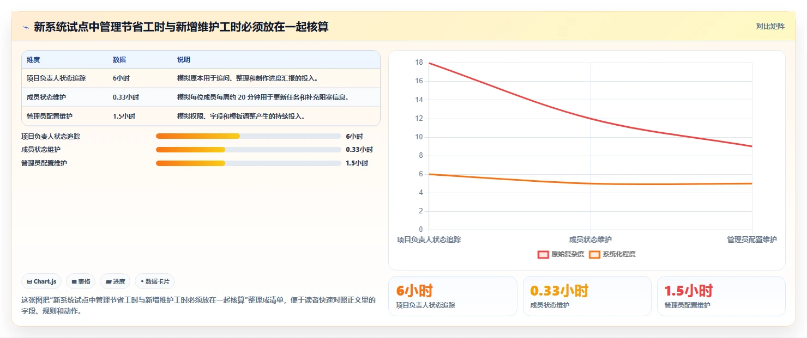The image size is (807, 338).
Task: Toggle the 系统化程度 legend swatch
Action: (594, 254)
